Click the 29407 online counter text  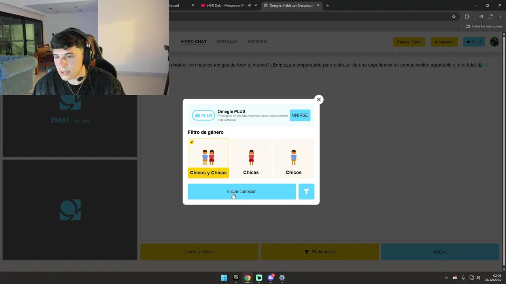pos(60,120)
